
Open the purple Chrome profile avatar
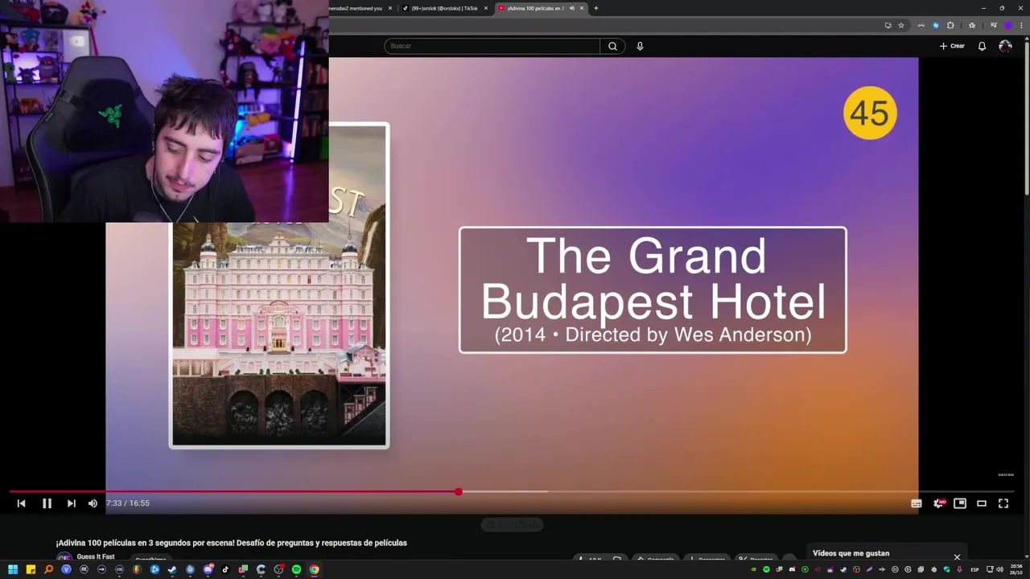click(x=1008, y=26)
